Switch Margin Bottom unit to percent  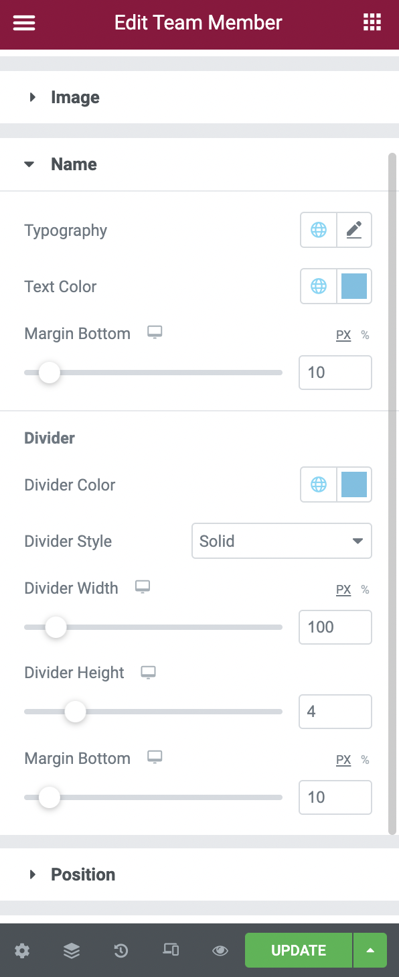[x=365, y=335]
